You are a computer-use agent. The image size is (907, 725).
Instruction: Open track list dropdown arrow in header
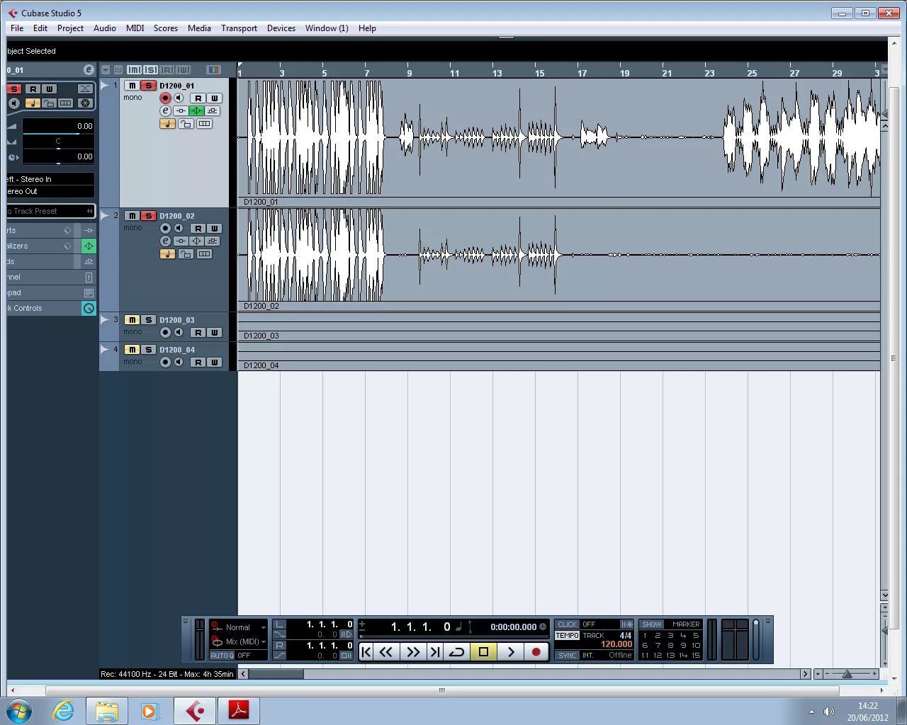tap(106, 70)
